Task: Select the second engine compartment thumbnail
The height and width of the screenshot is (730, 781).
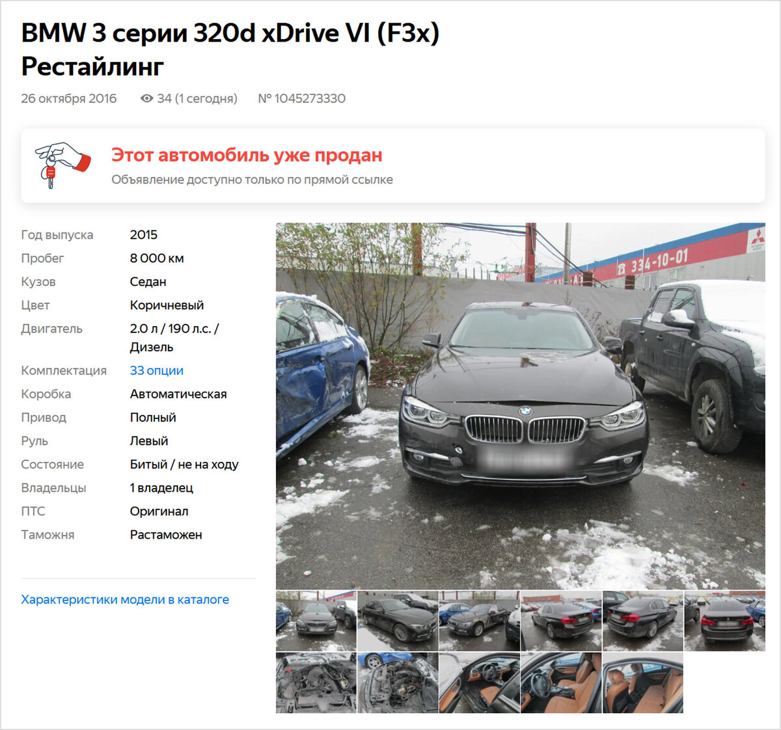Action: (398, 683)
